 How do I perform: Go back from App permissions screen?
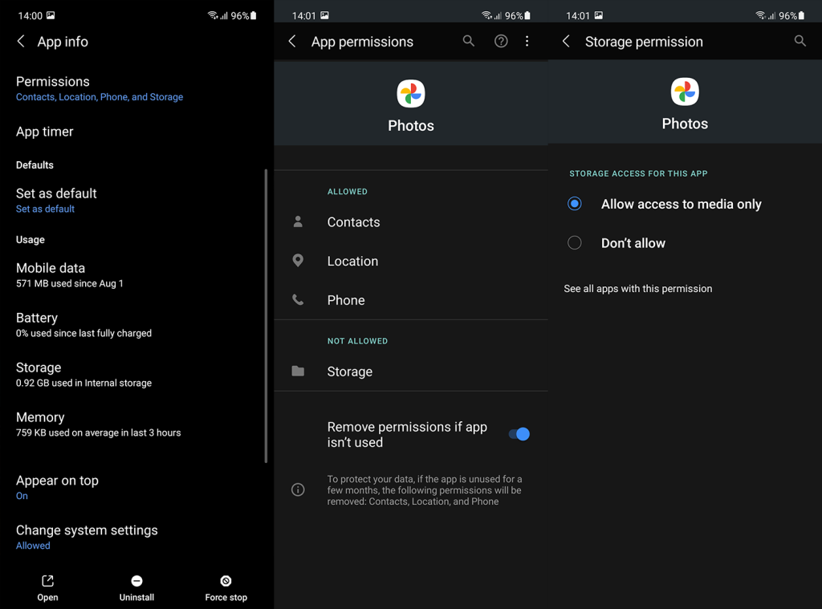coord(292,42)
